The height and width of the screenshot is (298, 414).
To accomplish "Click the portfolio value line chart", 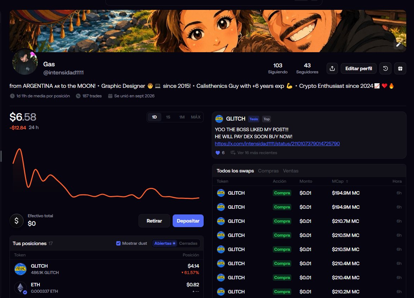I will pyautogui.click(x=106, y=174).
